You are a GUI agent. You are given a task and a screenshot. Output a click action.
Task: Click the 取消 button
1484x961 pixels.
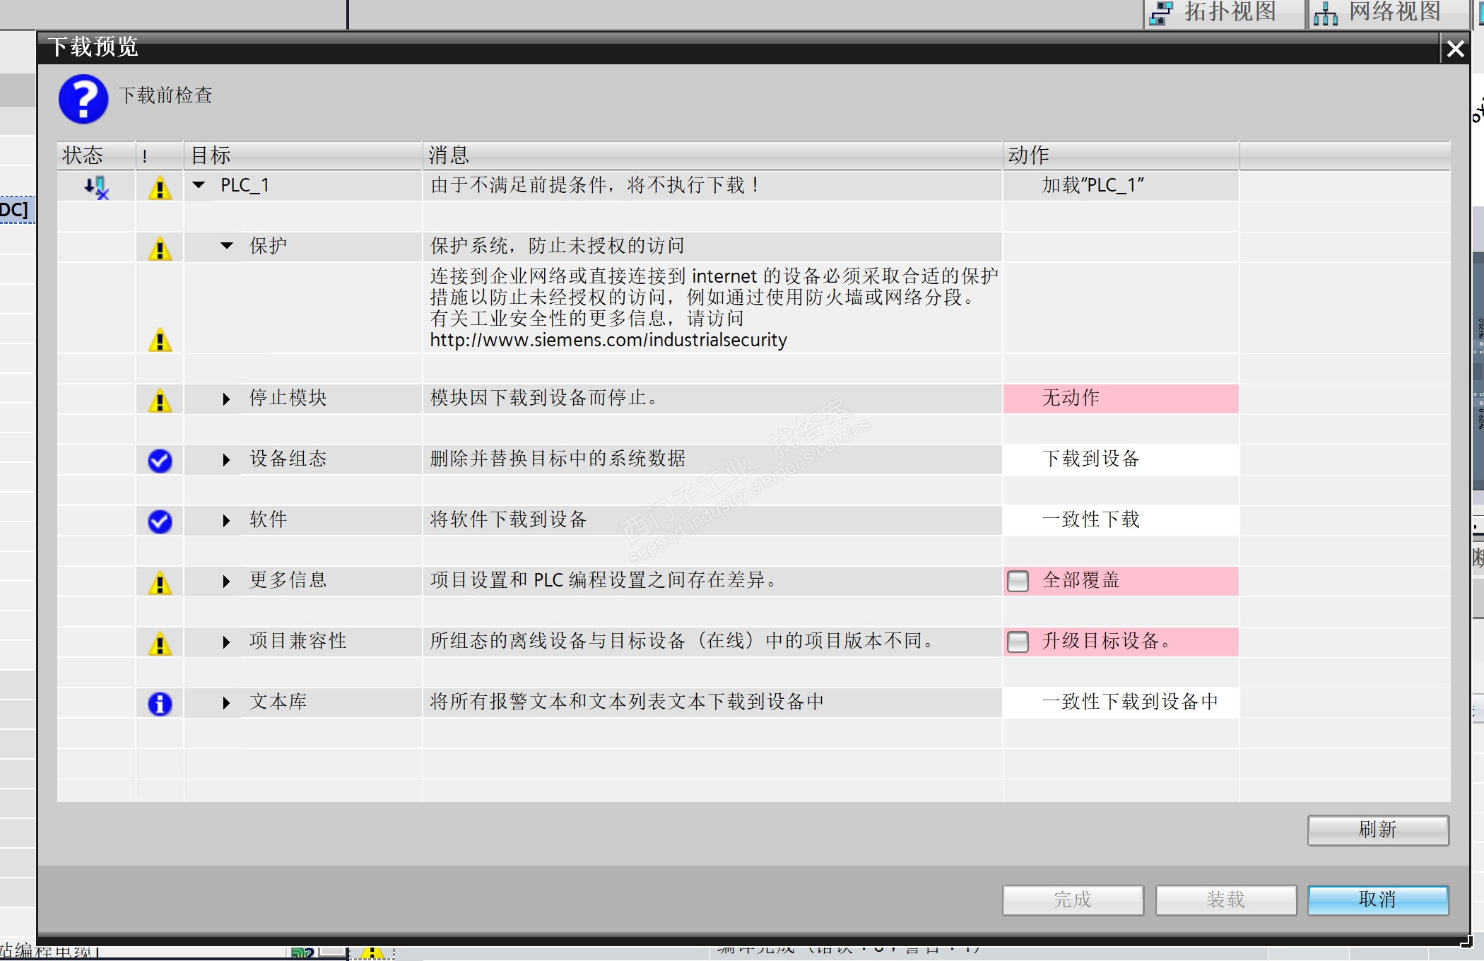(x=1377, y=900)
